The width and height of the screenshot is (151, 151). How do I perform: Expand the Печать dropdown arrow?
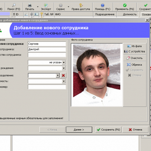[38, 7]
